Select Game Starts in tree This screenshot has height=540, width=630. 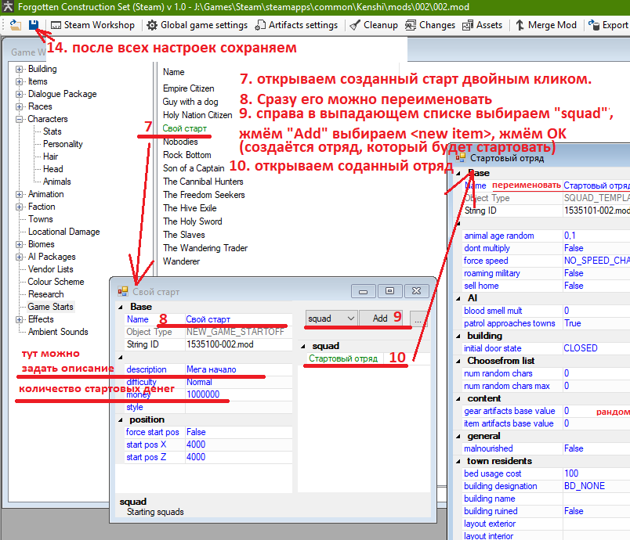click(x=51, y=307)
